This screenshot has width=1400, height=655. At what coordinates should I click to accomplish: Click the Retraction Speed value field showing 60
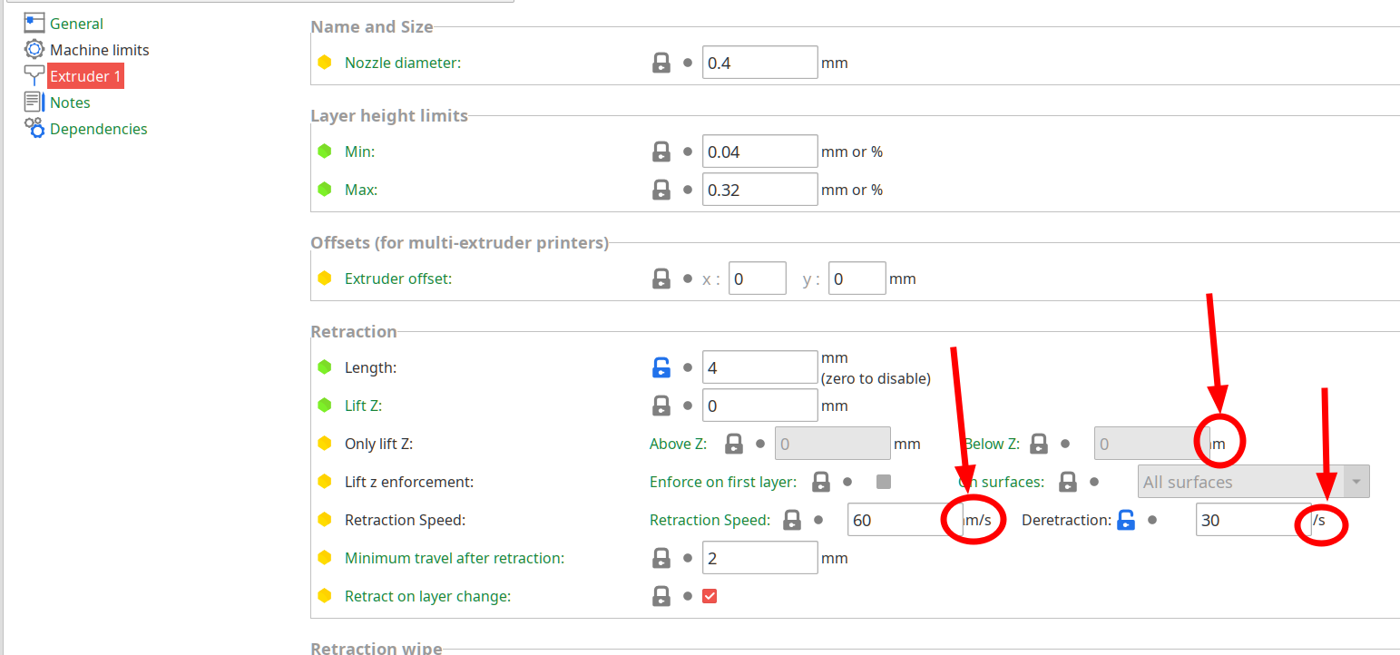(905, 520)
